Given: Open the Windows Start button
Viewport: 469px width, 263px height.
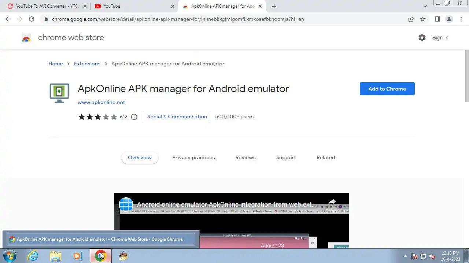Looking at the screenshot, I should click(x=10, y=256).
